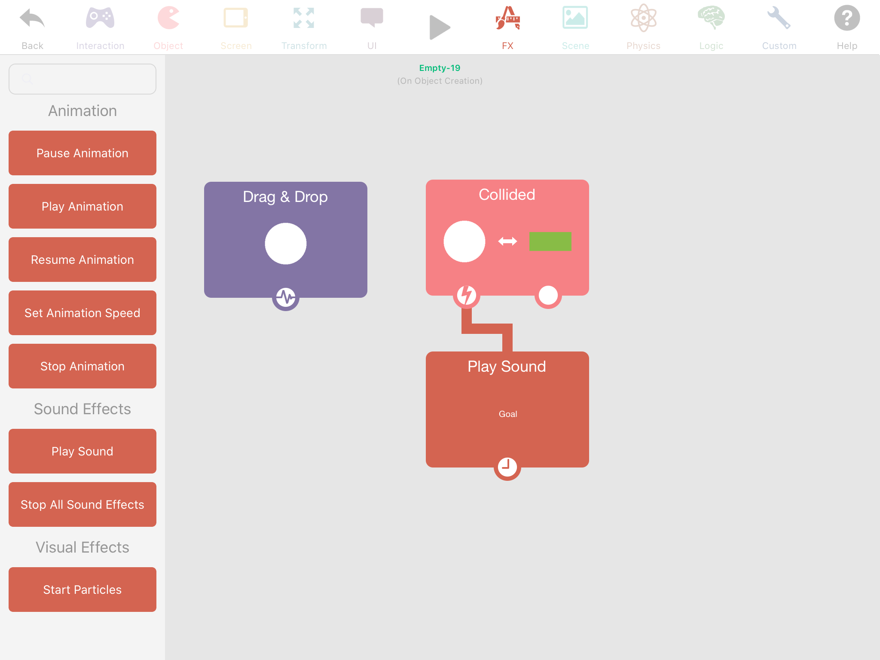Click the Stop All Sound Effects button
This screenshot has height=660, width=880.
pyautogui.click(x=82, y=504)
